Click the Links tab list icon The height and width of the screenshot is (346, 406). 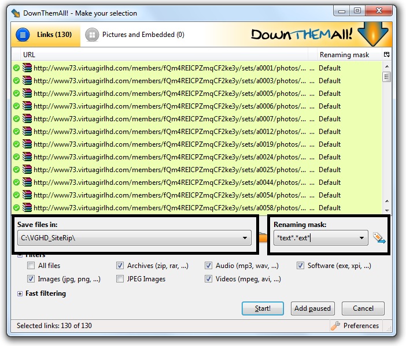point(23,35)
